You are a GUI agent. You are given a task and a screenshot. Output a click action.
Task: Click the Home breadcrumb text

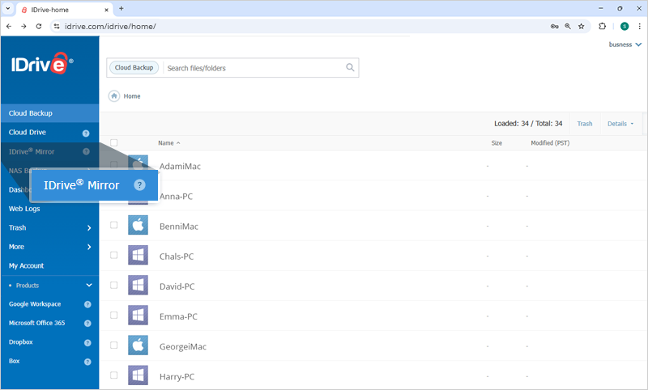[132, 96]
